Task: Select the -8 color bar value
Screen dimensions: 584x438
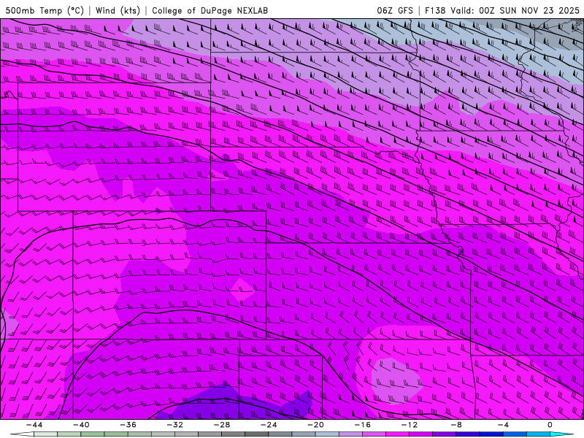Action: (x=457, y=425)
